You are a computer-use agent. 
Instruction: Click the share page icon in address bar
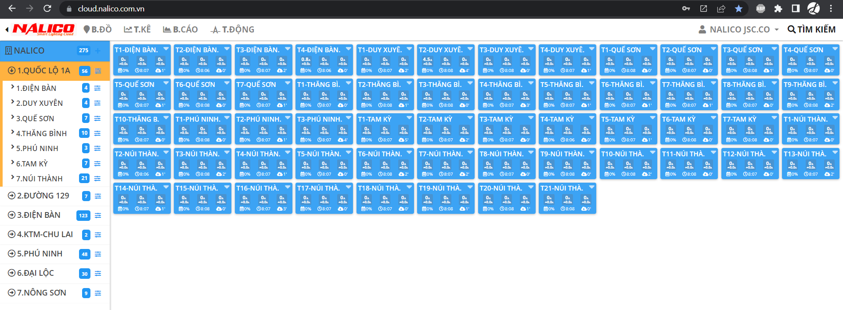721,8
